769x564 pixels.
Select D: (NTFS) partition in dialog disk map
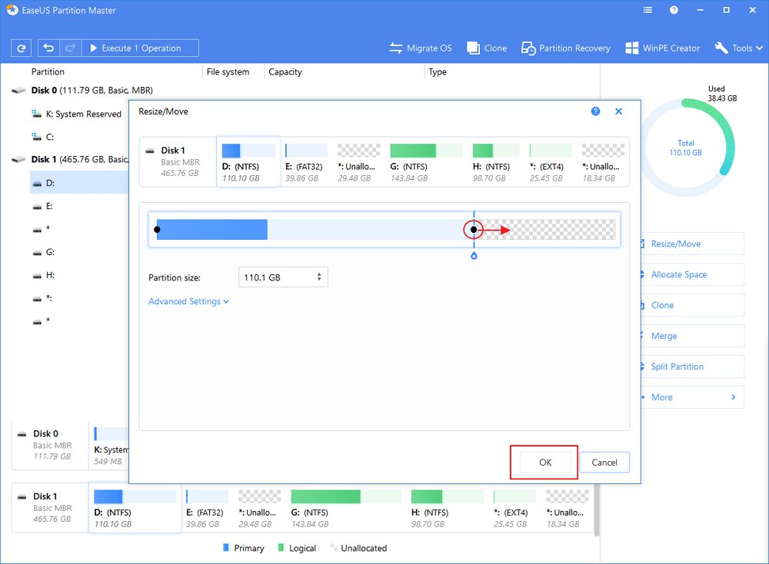tap(248, 161)
